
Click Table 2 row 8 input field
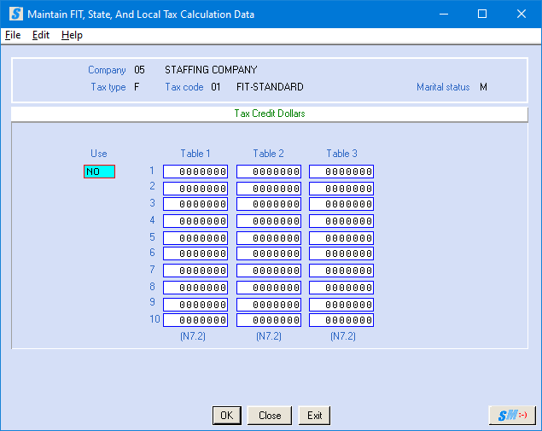click(x=269, y=288)
